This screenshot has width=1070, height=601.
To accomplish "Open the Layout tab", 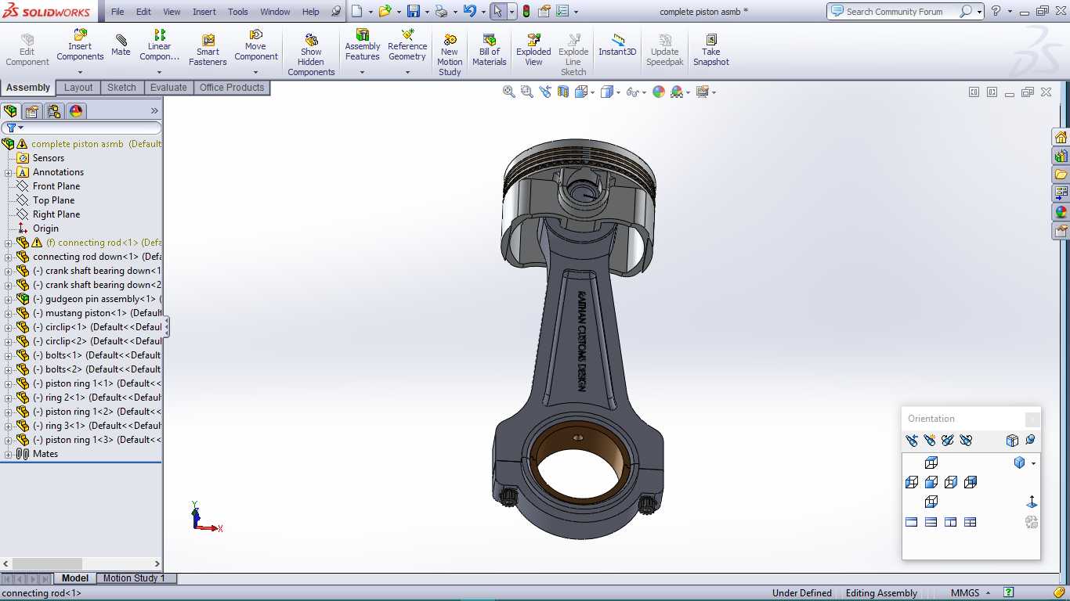I will point(78,88).
